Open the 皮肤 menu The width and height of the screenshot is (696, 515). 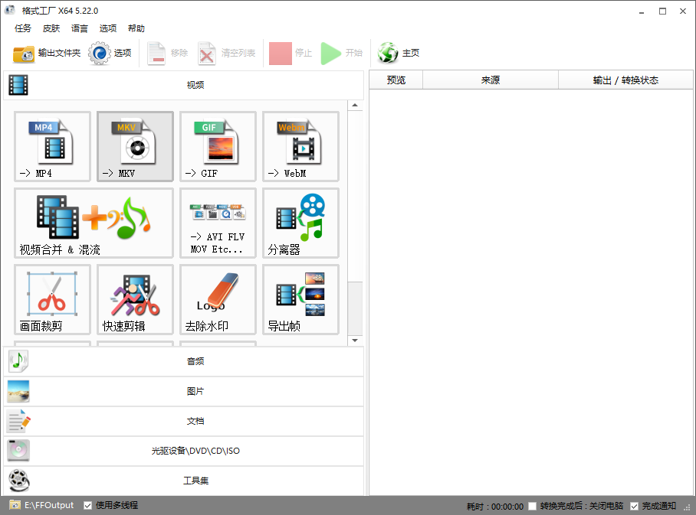click(x=51, y=28)
